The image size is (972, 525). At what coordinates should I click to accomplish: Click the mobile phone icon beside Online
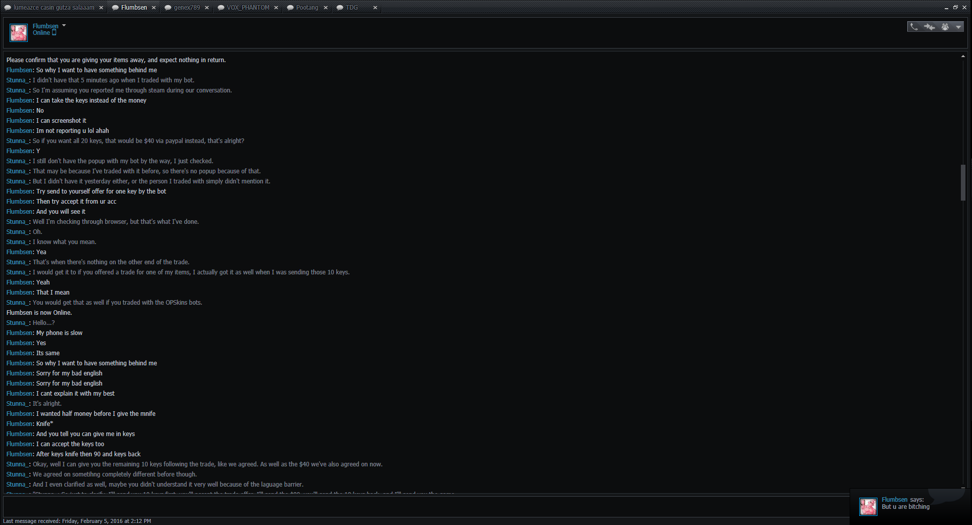click(x=54, y=33)
